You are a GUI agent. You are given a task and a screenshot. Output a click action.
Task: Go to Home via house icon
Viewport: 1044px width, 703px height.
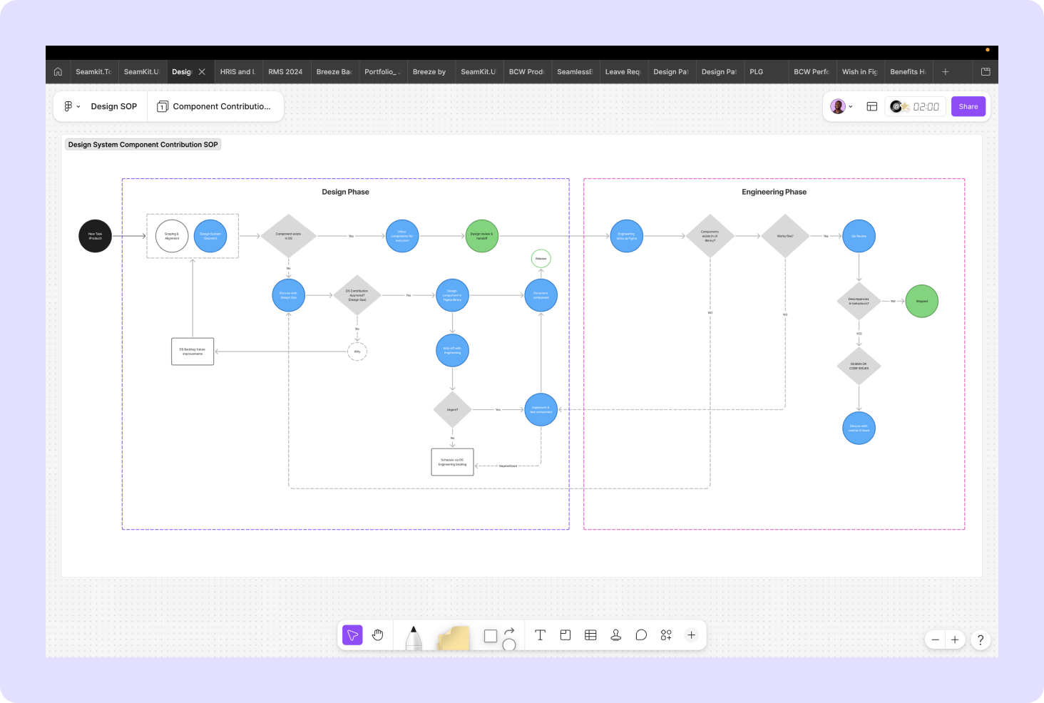58,71
